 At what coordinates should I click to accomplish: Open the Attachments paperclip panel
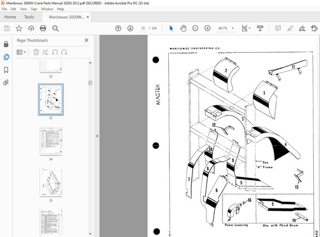tap(6, 82)
